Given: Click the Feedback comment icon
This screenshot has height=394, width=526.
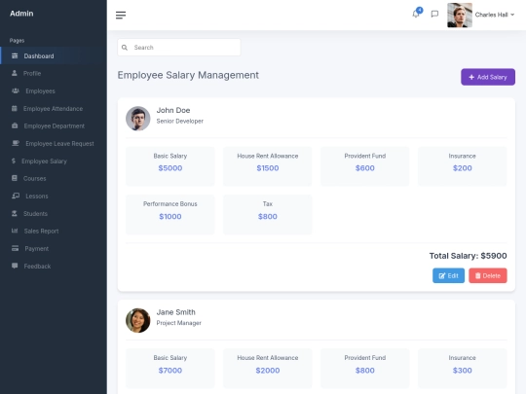Looking at the screenshot, I should click(x=15, y=266).
